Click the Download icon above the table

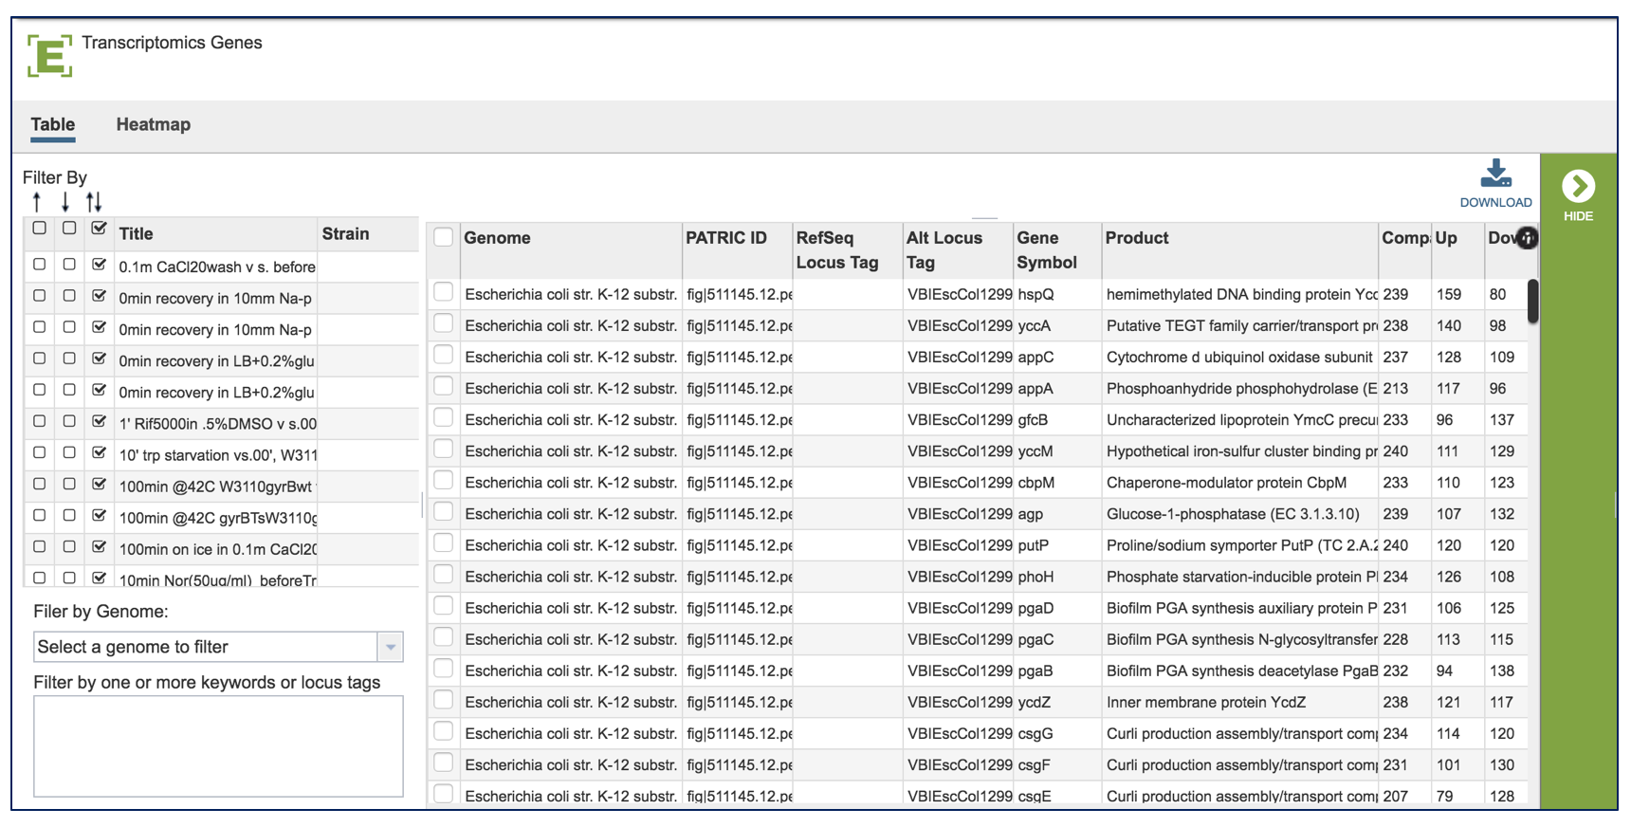pyautogui.click(x=1495, y=175)
